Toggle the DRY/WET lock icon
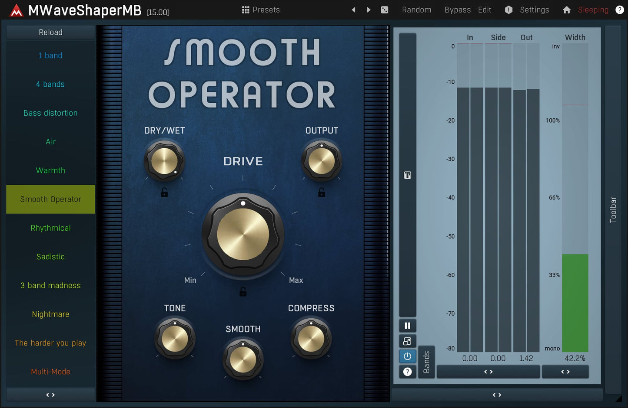 click(x=164, y=193)
